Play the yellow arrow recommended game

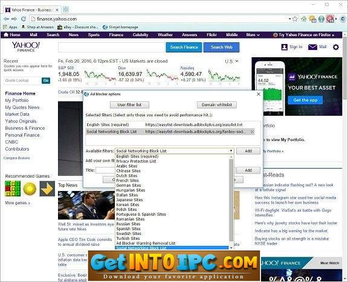click(47, 189)
